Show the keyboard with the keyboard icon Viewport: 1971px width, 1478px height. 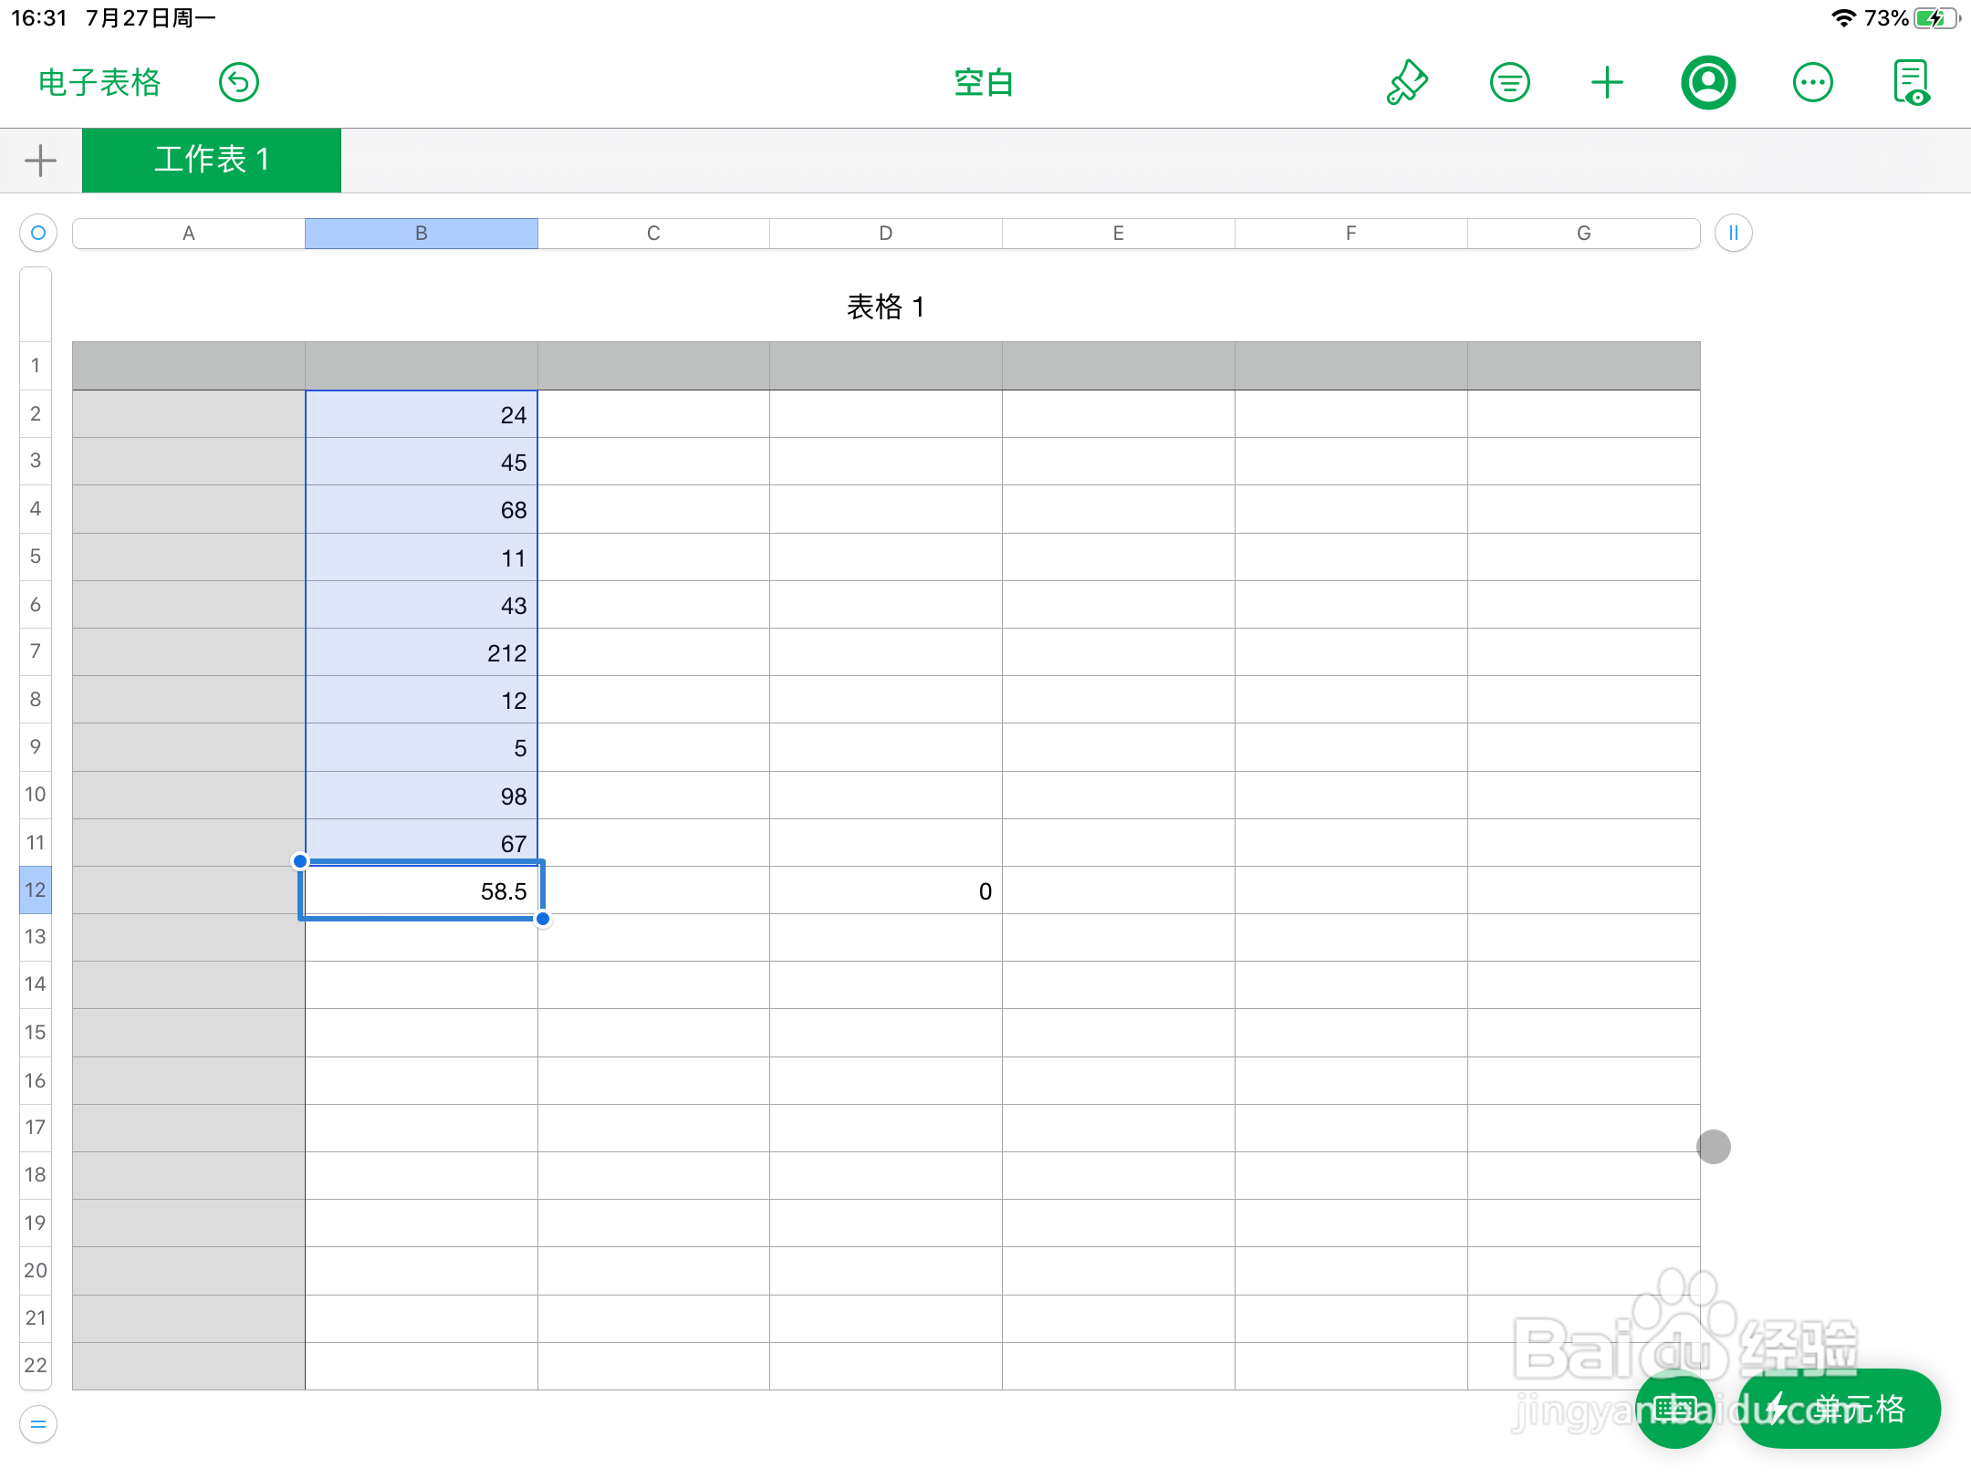pos(1675,1408)
